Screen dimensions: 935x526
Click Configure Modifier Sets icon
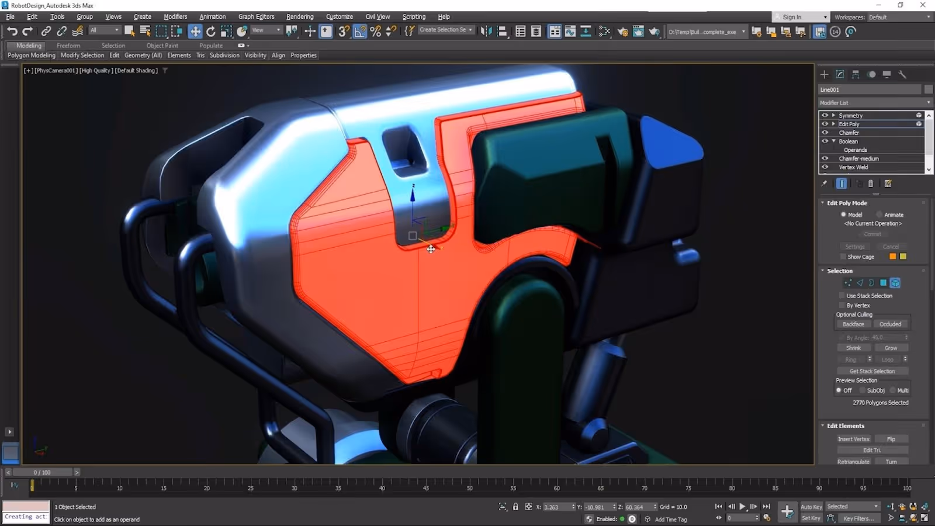click(x=888, y=184)
